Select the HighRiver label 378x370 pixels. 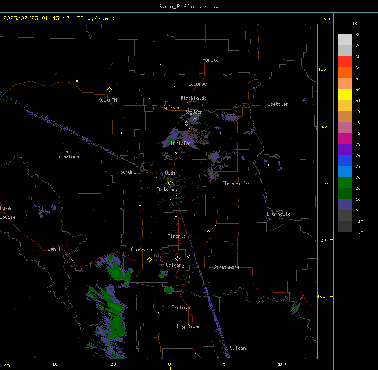189,326
